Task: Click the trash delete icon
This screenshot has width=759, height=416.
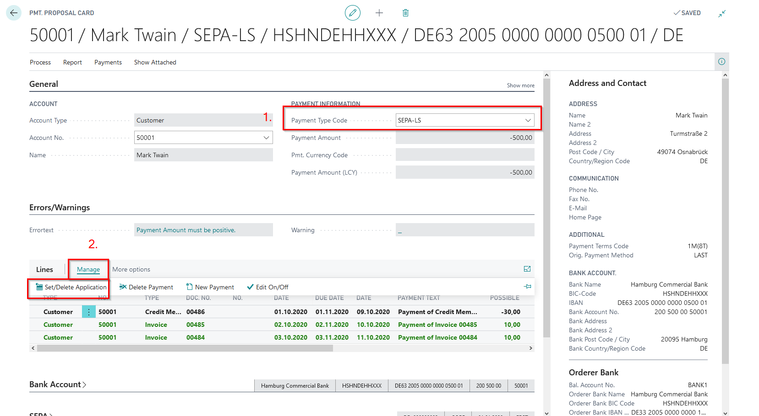Action: click(x=405, y=13)
